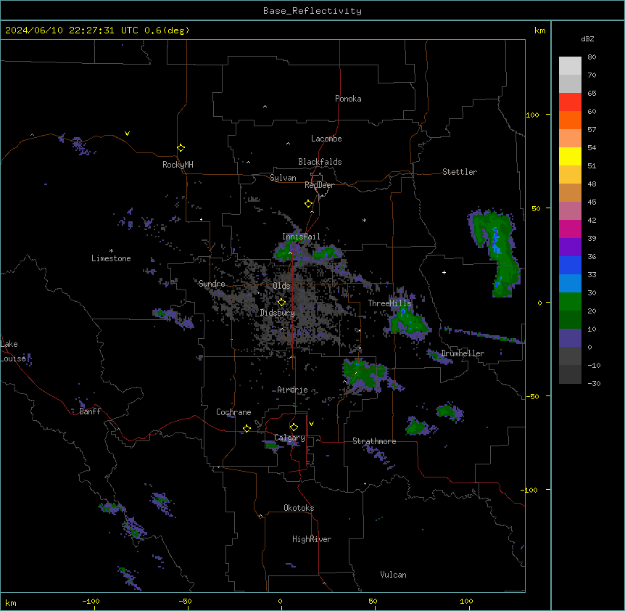Click the yellow diamond marker above RockyMH
The height and width of the screenshot is (611, 625).
click(181, 148)
